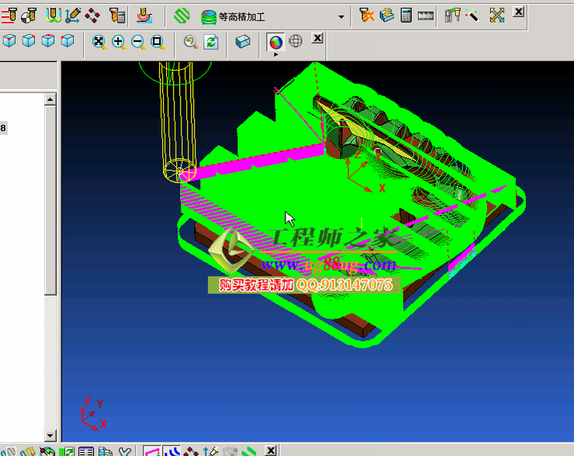Click the refresh view icon
The width and height of the screenshot is (574, 456).
click(210, 42)
